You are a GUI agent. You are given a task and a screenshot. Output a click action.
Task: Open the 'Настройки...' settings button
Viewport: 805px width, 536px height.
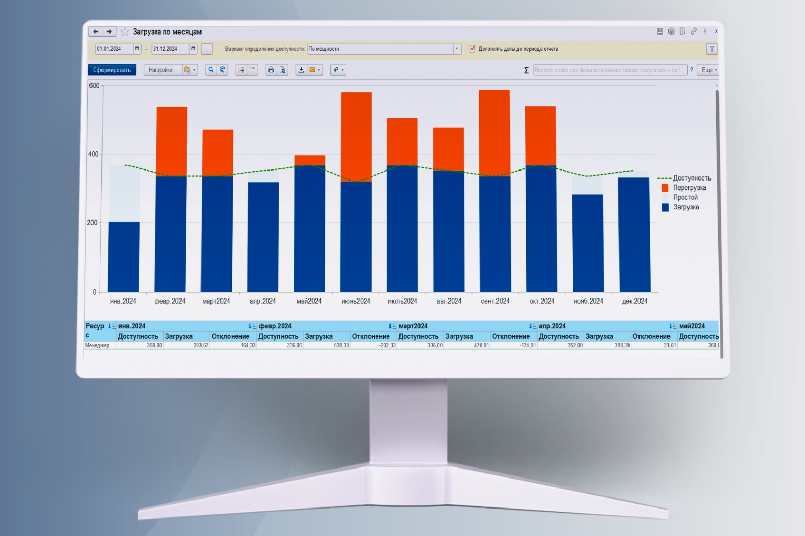(x=162, y=70)
